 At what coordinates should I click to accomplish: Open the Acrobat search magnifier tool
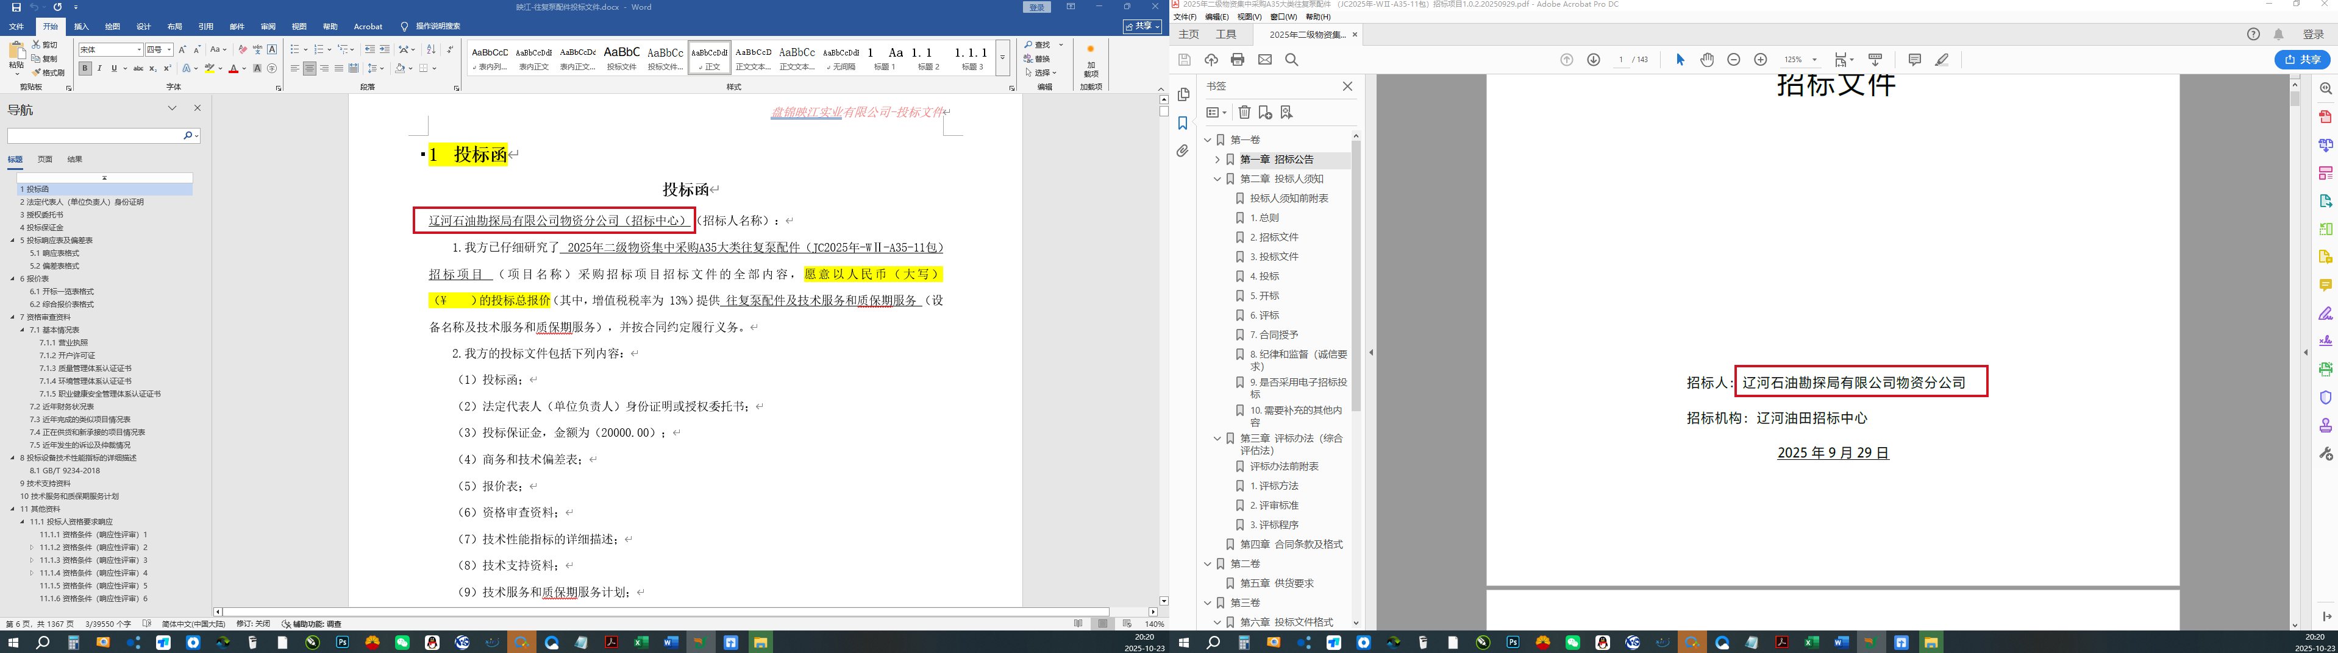pyautogui.click(x=1291, y=60)
